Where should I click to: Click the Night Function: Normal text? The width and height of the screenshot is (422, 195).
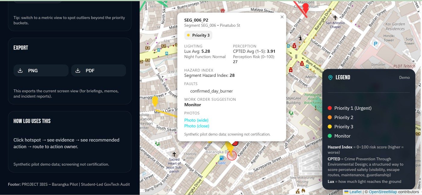pyautogui.click(x=205, y=57)
